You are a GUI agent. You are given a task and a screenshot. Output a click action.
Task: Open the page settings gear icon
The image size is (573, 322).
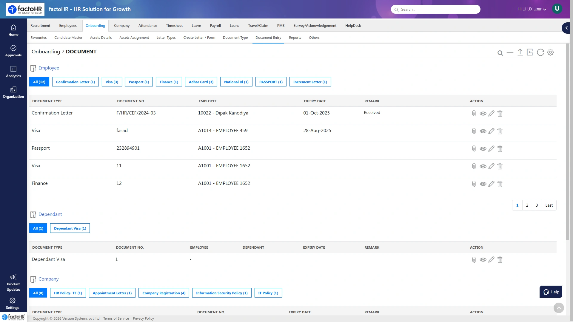(x=551, y=52)
